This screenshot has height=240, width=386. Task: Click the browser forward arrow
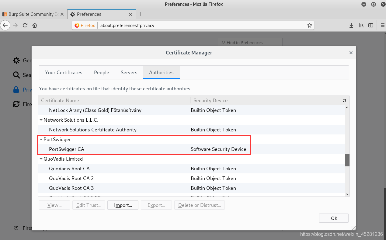[x=15, y=25]
